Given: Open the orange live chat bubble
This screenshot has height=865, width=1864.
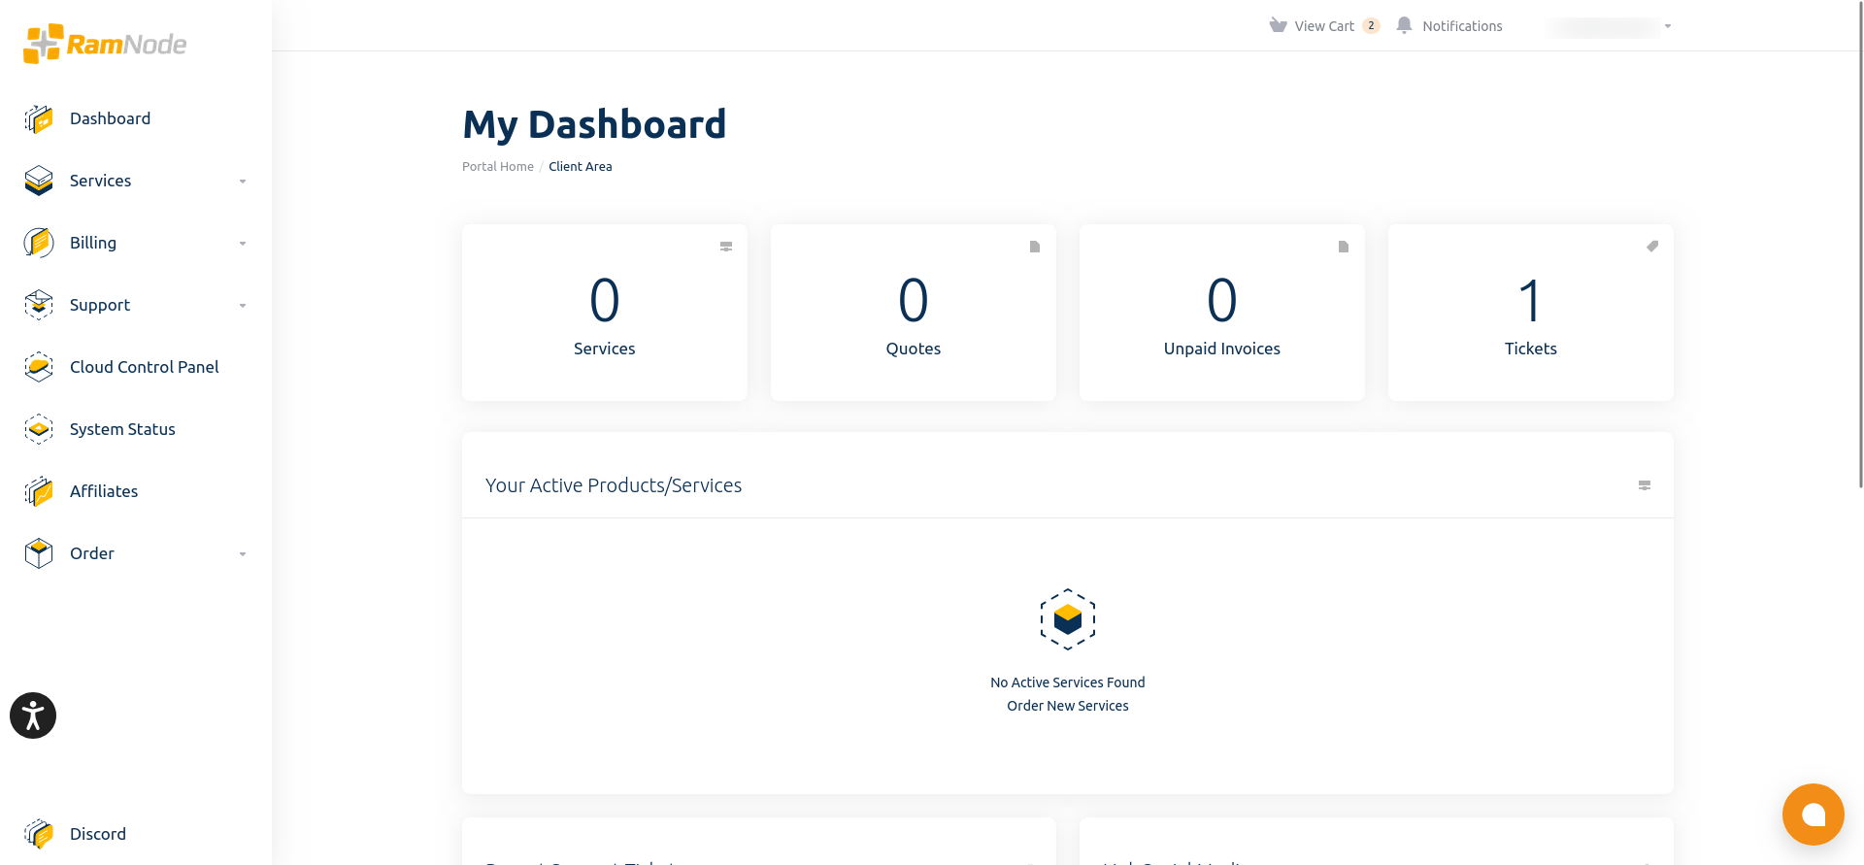Looking at the screenshot, I should [1814, 815].
